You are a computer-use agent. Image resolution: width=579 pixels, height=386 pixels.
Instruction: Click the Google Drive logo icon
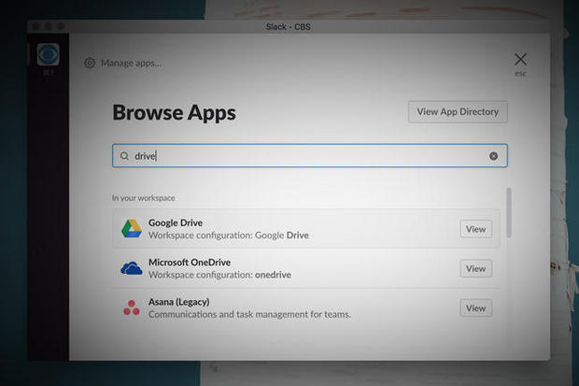[x=131, y=229]
